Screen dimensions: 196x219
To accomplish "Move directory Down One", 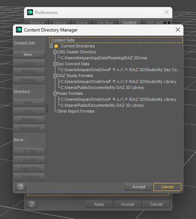I will pyautogui.click(x=30, y=168).
